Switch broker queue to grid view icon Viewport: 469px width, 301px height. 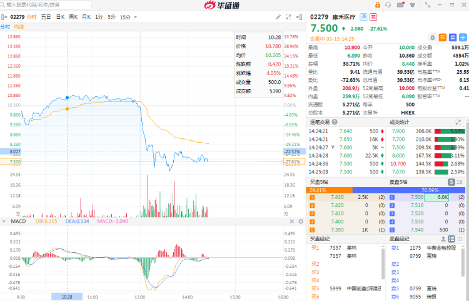pyautogui.click(x=460, y=239)
